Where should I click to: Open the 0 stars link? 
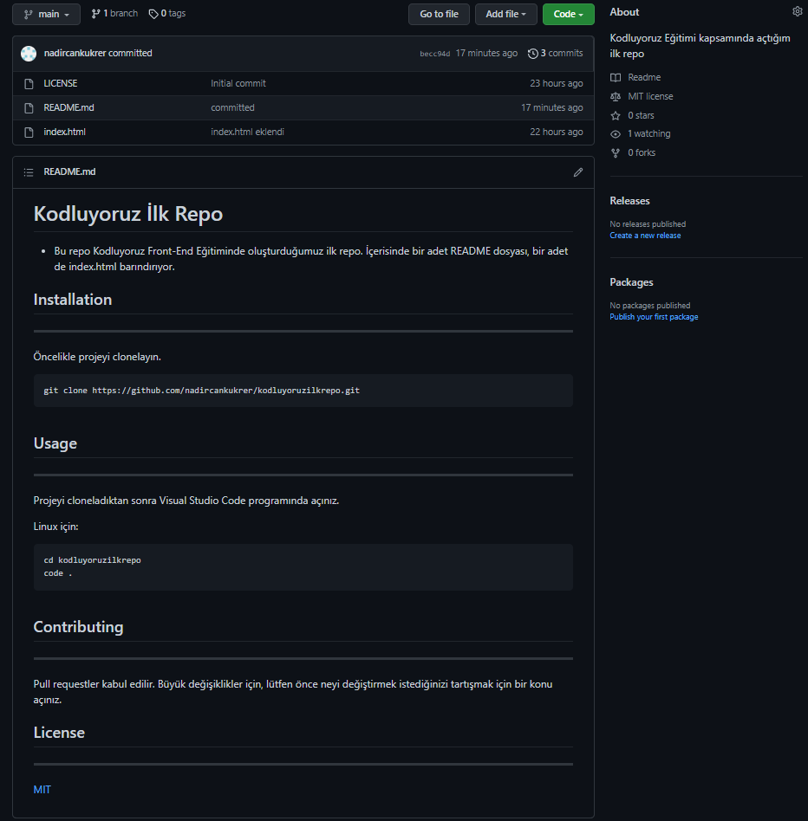[641, 115]
